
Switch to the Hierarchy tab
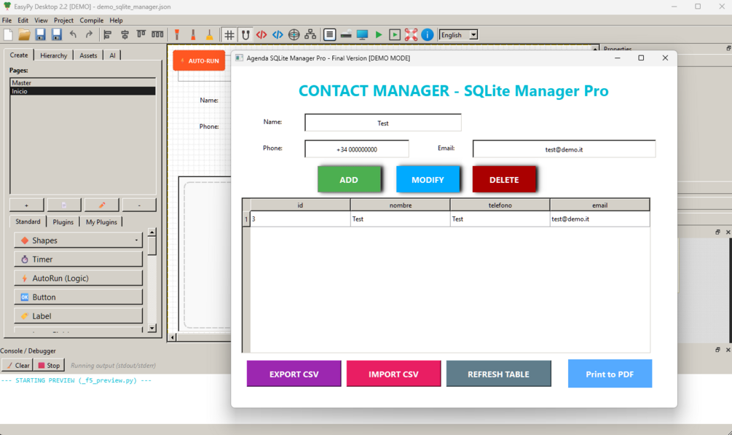pyautogui.click(x=54, y=55)
